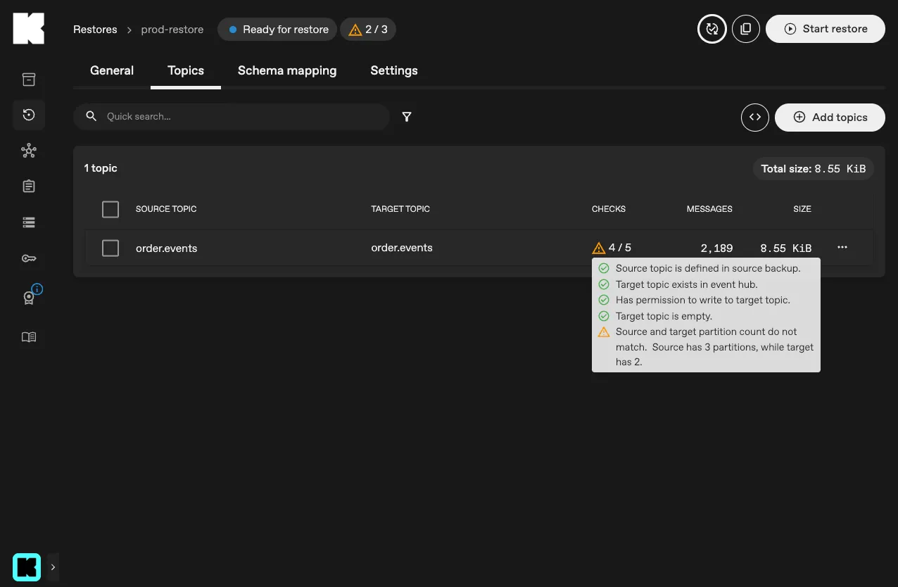Check the order.events row checkbox
The image size is (898, 587).
pyautogui.click(x=110, y=248)
